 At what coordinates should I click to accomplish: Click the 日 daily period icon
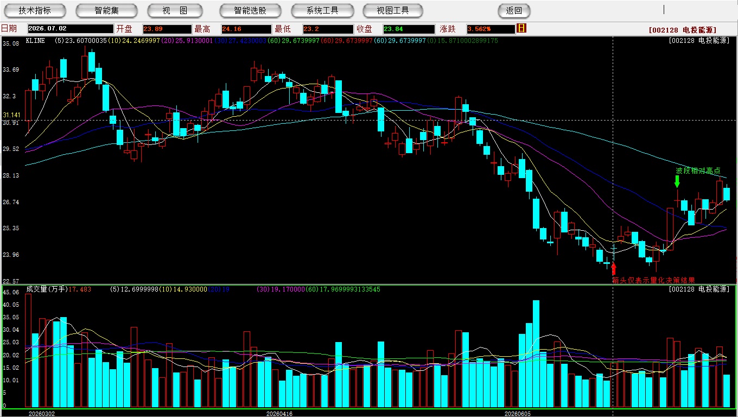point(522,28)
